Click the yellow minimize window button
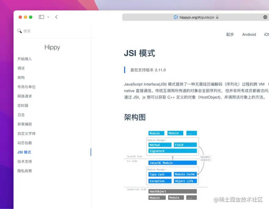The width and height of the screenshot is (269, 209). coord(25,17)
